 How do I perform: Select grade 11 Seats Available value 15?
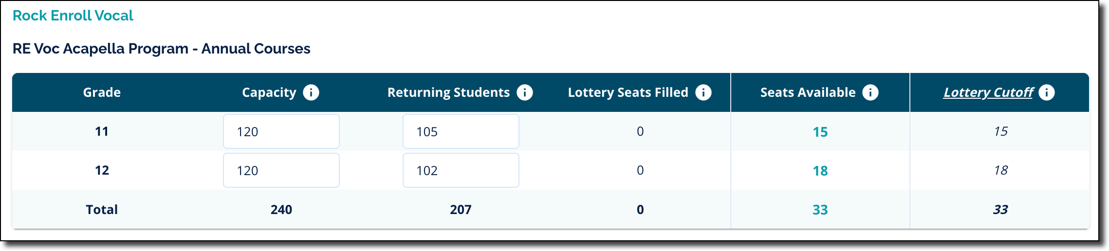click(x=820, y=132)
